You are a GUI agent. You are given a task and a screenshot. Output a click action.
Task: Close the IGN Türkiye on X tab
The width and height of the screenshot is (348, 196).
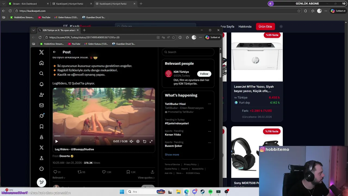tap(78, 30)
